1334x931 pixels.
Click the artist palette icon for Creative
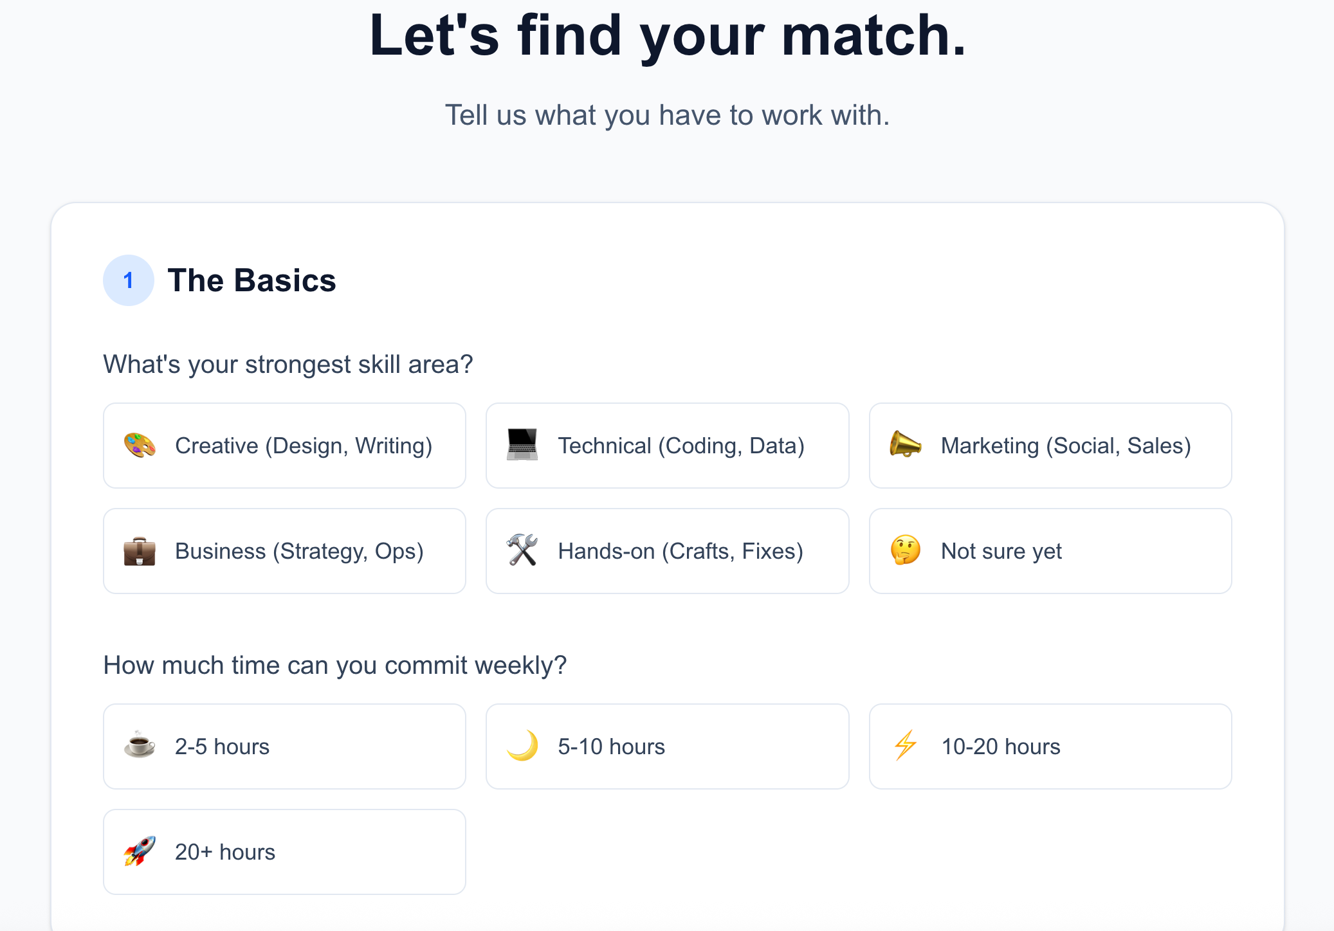[x=140, y=445]
